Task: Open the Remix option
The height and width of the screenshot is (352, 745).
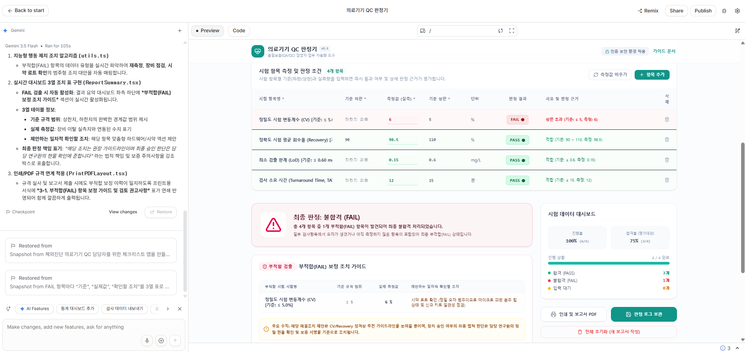Action: (x=648, y=11)
